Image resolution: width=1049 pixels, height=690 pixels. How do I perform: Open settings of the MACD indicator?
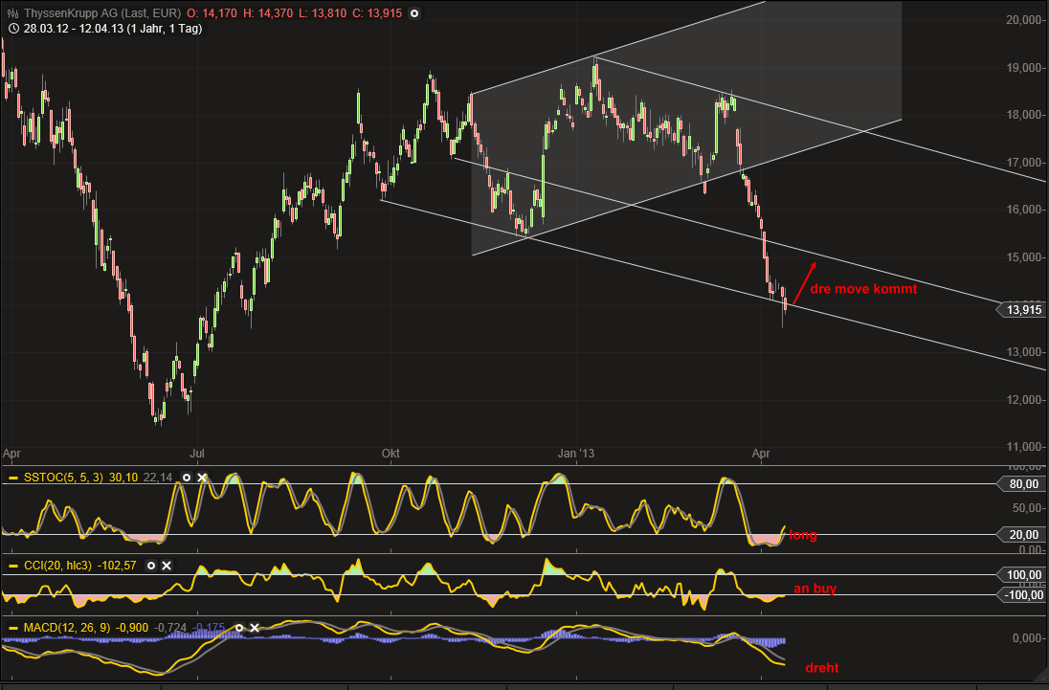point(239,628)
